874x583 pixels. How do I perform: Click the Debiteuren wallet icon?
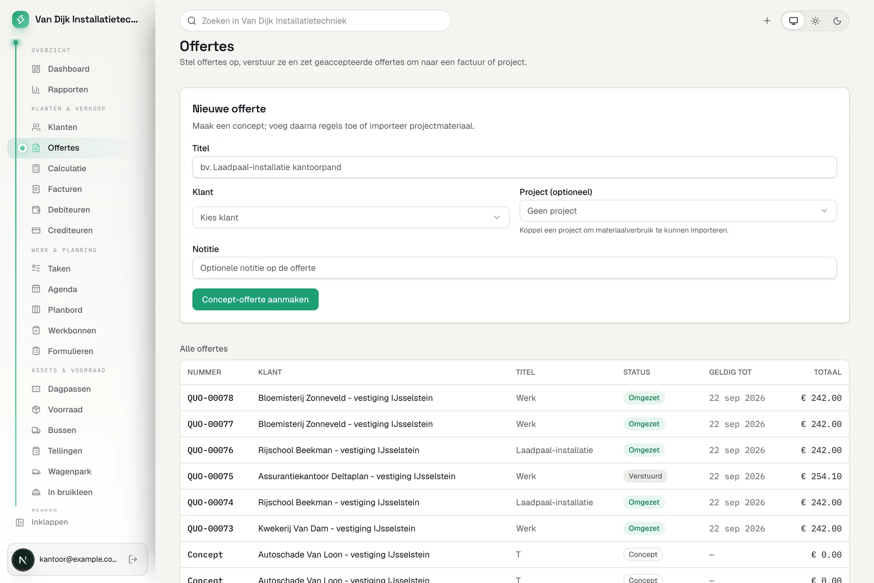click(36, 210)
